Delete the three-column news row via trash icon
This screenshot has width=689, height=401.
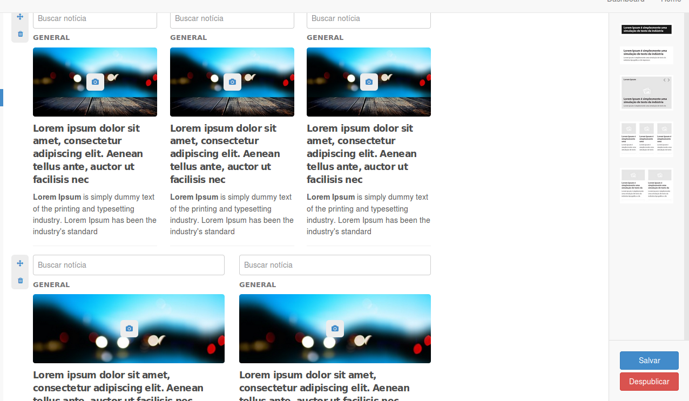point(20,34)
